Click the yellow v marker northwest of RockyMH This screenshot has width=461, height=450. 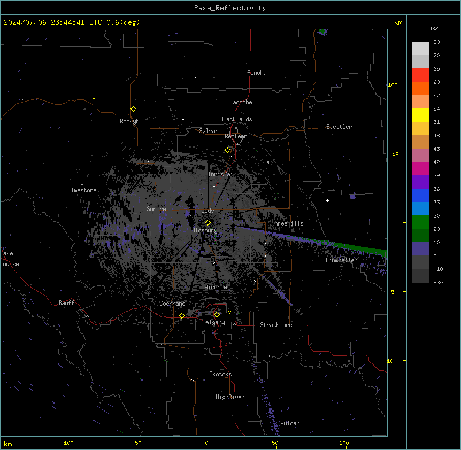point(94,98)
